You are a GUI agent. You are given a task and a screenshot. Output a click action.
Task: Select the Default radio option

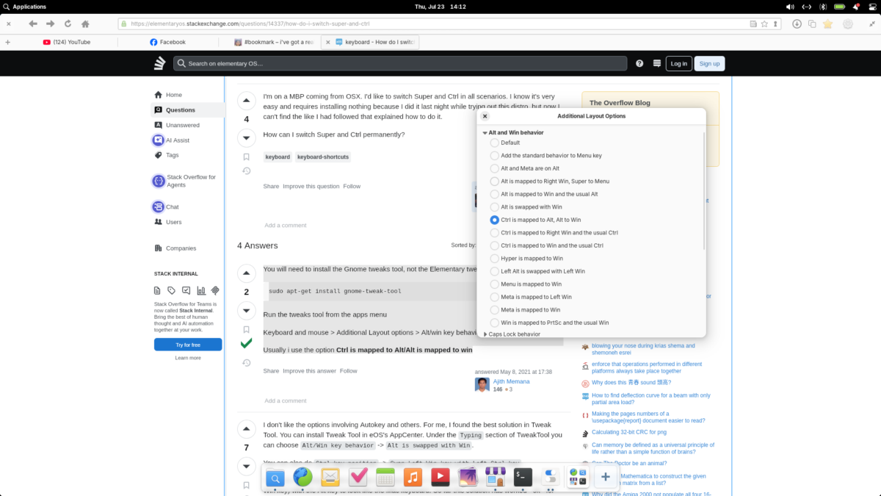tap(495, 143)
